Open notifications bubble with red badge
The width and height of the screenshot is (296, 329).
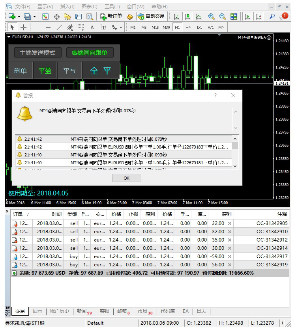click(284, 17)
